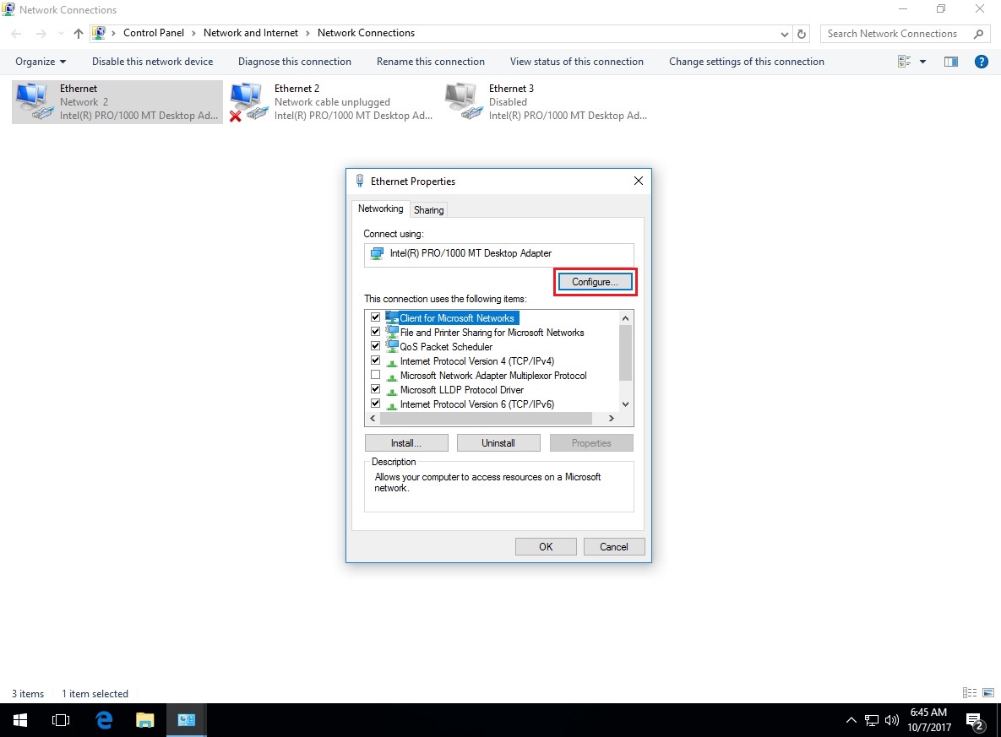The image size is (1001, 737).
Task: Open the Organize dropdown menu
Action: click(41, 62)
